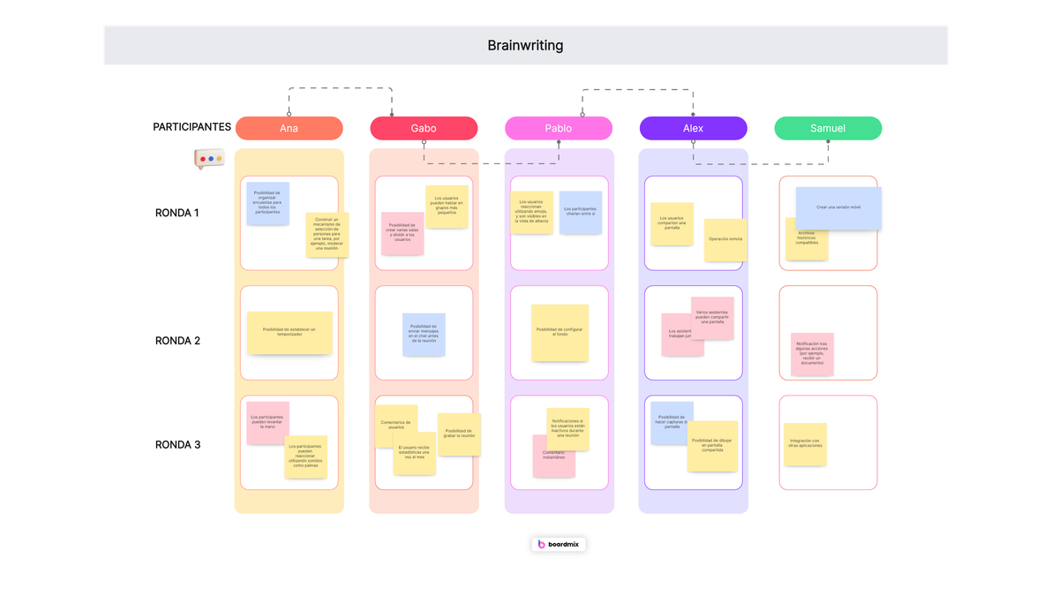Select the Samuel participant pill
This screenshot has height=596, width=1059.
[828, 129]
